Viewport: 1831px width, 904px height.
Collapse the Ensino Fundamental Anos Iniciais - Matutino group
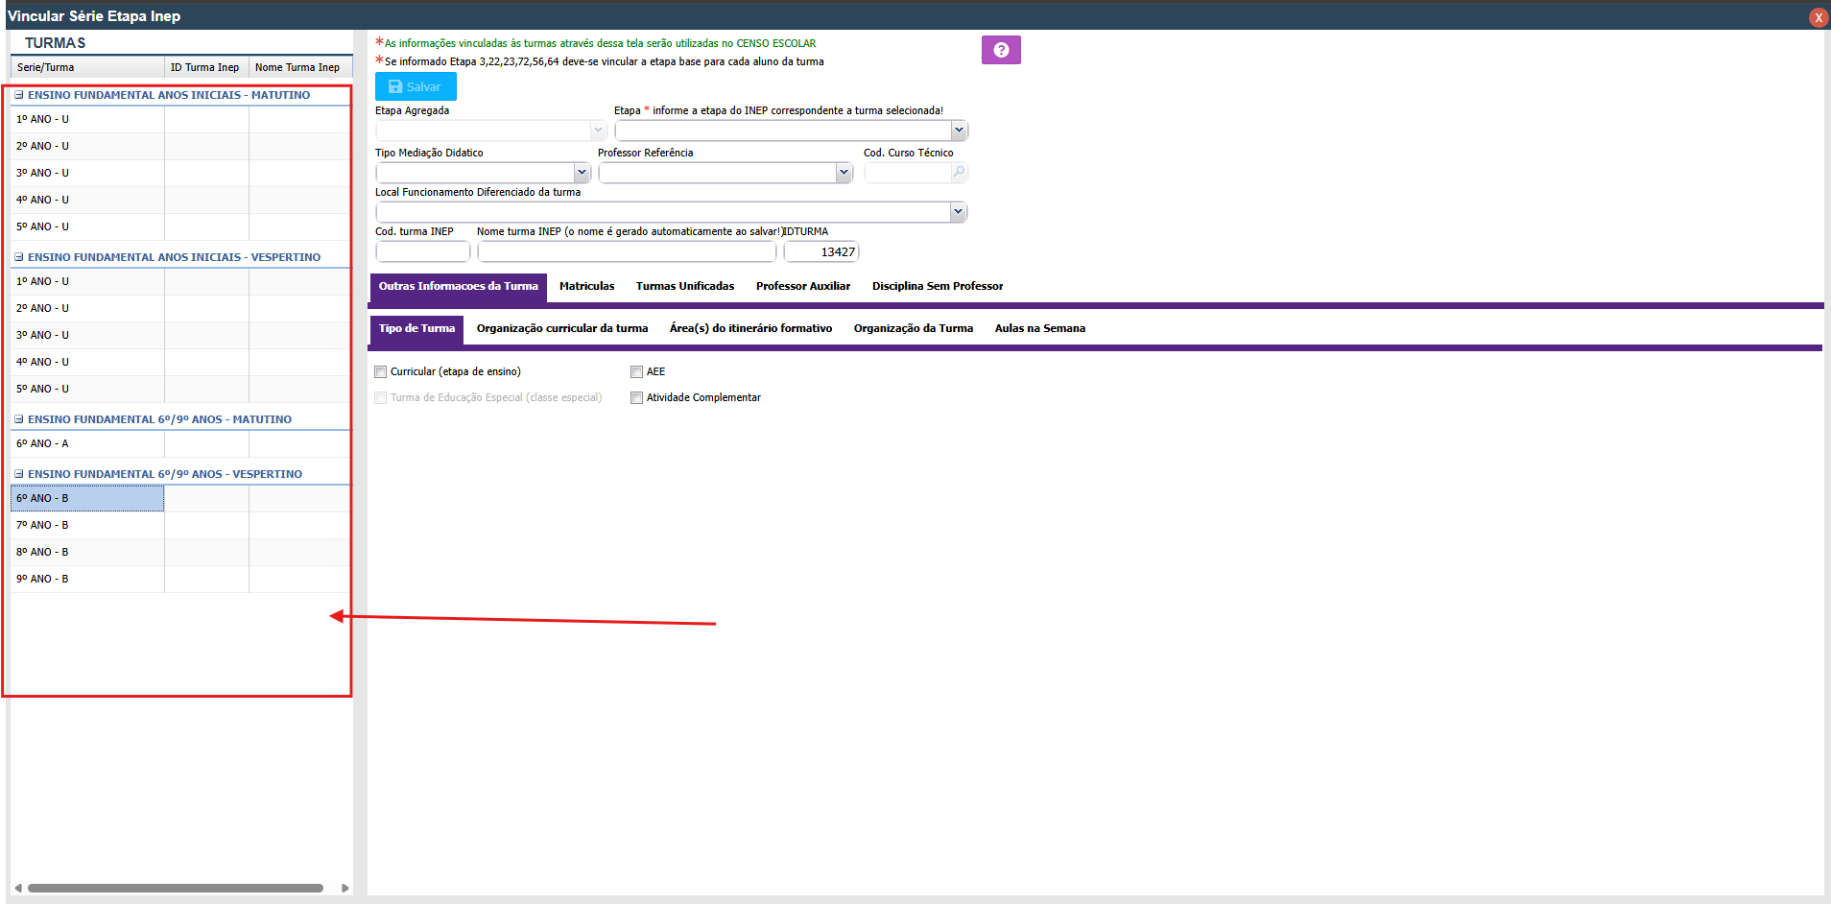coord(19,95)
